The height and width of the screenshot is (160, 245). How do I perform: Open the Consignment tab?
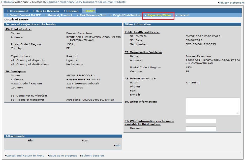point(19,11)
